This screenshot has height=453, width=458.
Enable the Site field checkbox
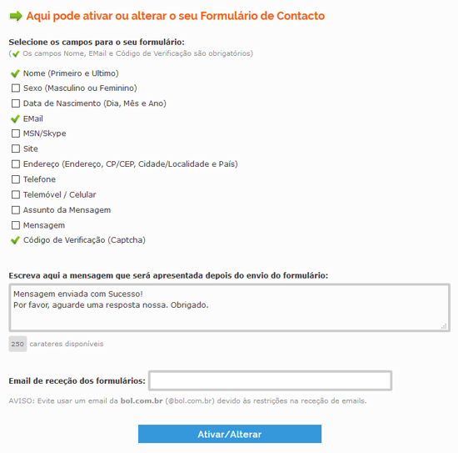coord(16,148)
